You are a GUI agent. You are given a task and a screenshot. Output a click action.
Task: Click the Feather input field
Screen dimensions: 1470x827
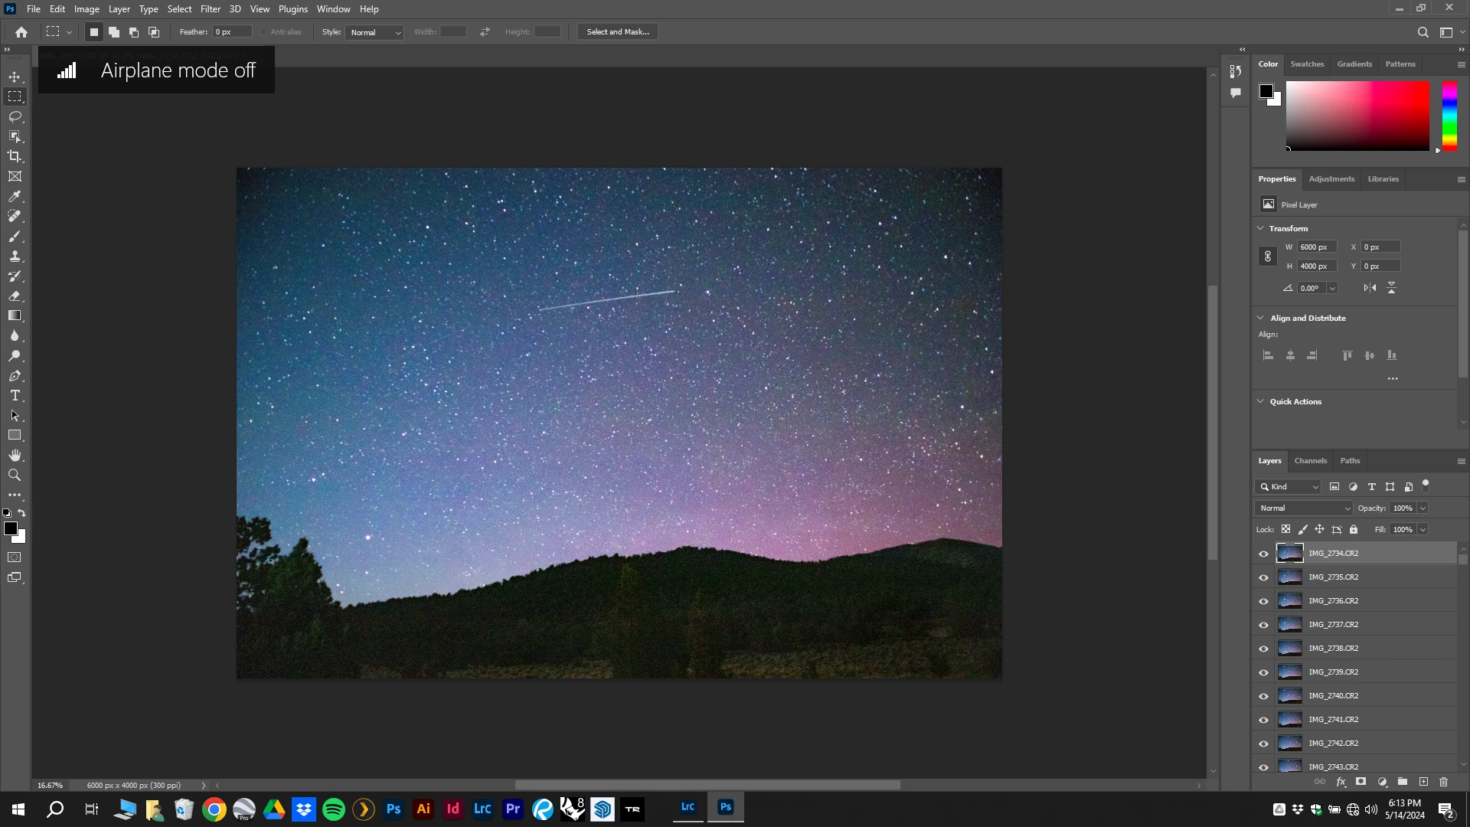[232, 32]
